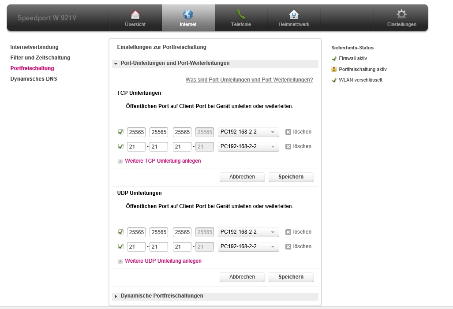
Task: Focus UDP 21 public start port field
Action: tap(136, 246)
